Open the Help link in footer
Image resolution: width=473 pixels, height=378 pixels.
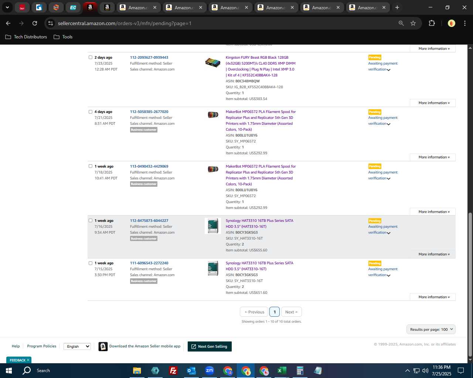click(x=16, y=346)
